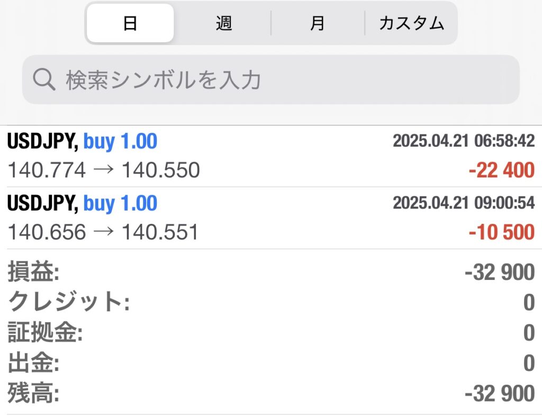
Task: Open the second USDJPY buy 1.00 trade
Action: (x=271, y=218)
